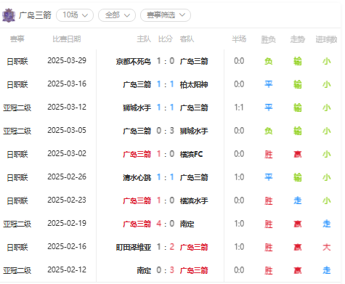Click the date 2025-02-19
The width and height of the screenshot is (345, 284).
[67, 223]
